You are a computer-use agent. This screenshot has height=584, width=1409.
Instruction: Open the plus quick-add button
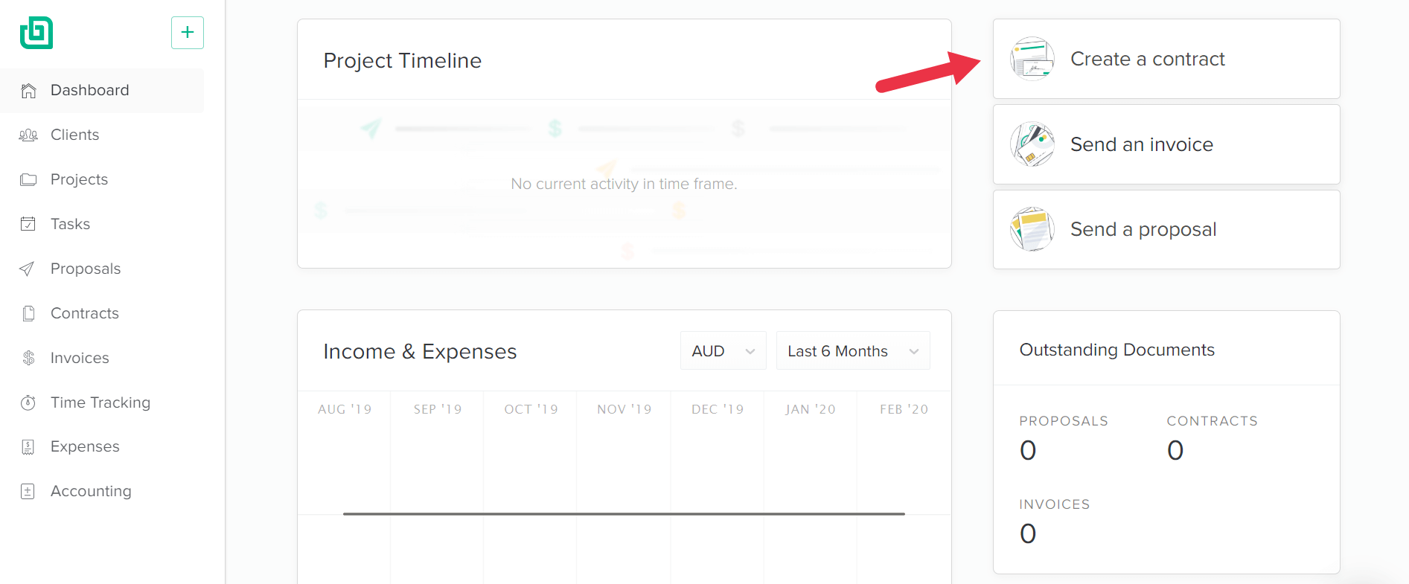click(188, 33)
